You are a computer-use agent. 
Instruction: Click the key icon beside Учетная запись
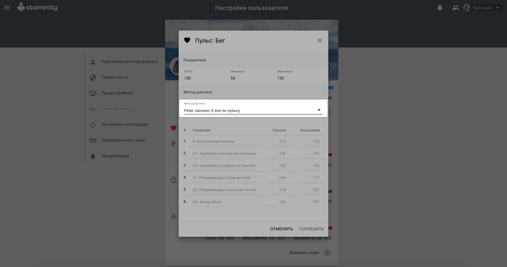click(93, 109)
